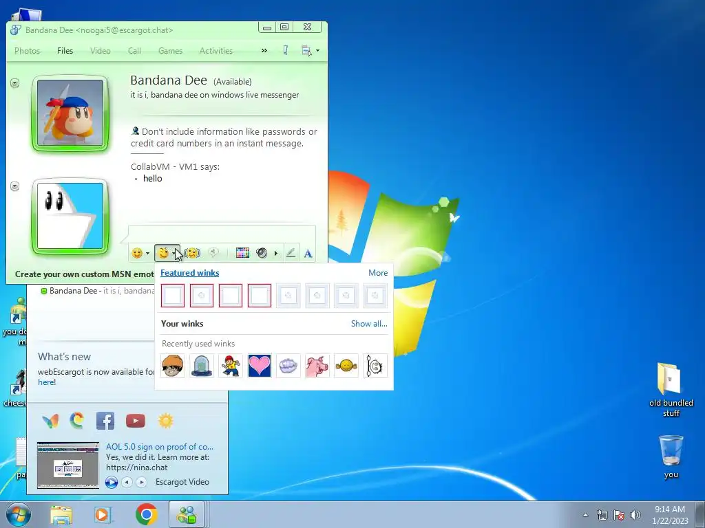Open the recycle bin named 'you'
705x528 pixels.
671,456
